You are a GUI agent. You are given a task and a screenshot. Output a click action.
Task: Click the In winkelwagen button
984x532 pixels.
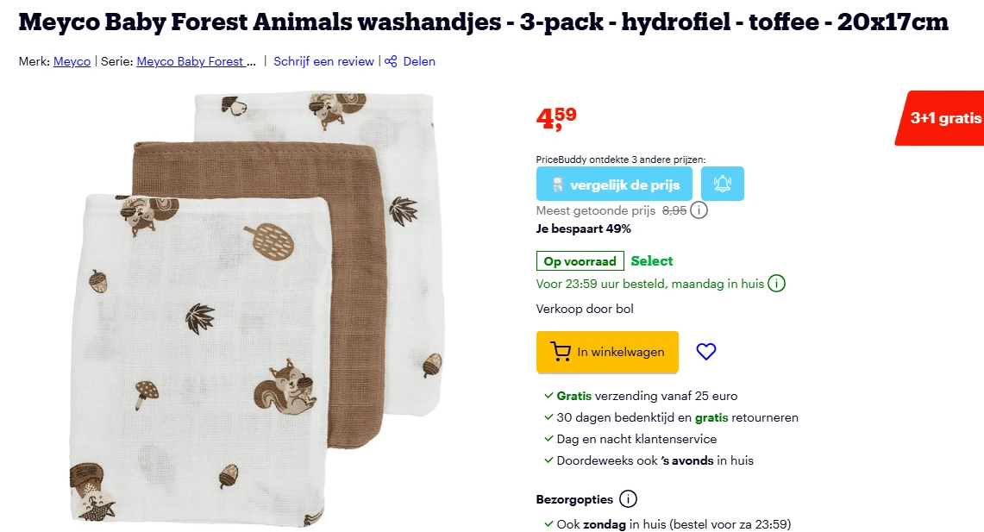(x=607, y=352)
